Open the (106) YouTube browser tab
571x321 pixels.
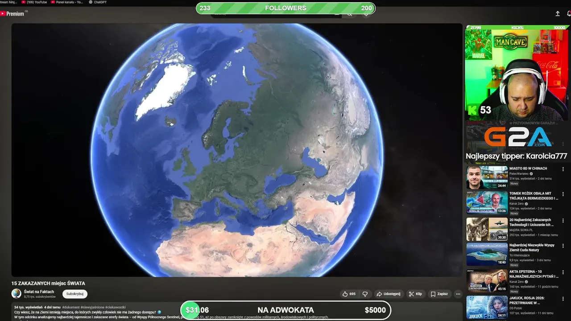tap(34, 2)
